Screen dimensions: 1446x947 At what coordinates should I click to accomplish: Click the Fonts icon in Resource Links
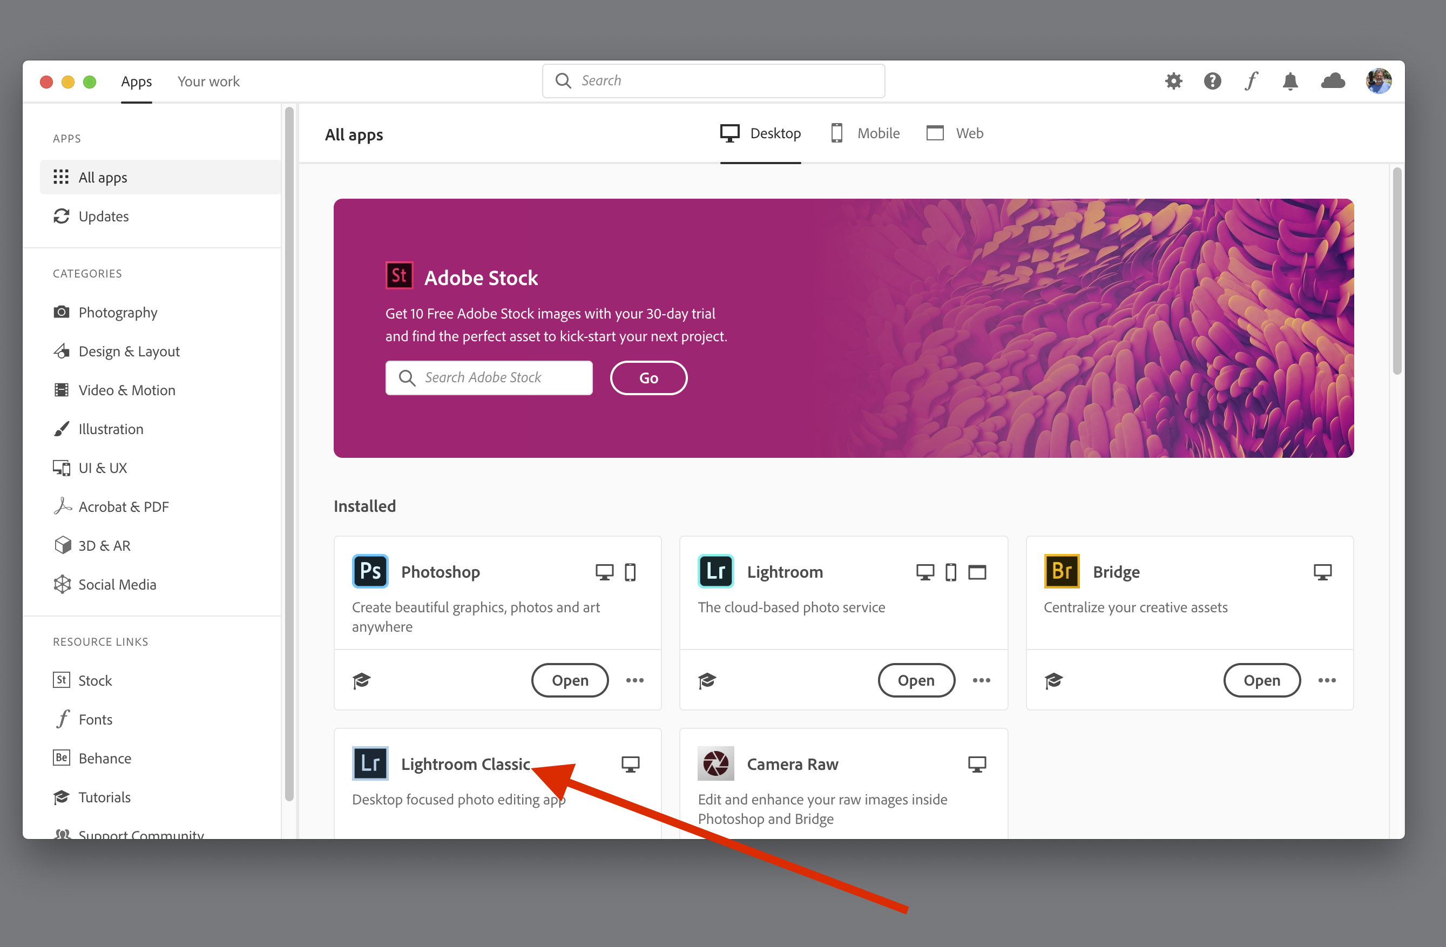(x=62, y=719)
